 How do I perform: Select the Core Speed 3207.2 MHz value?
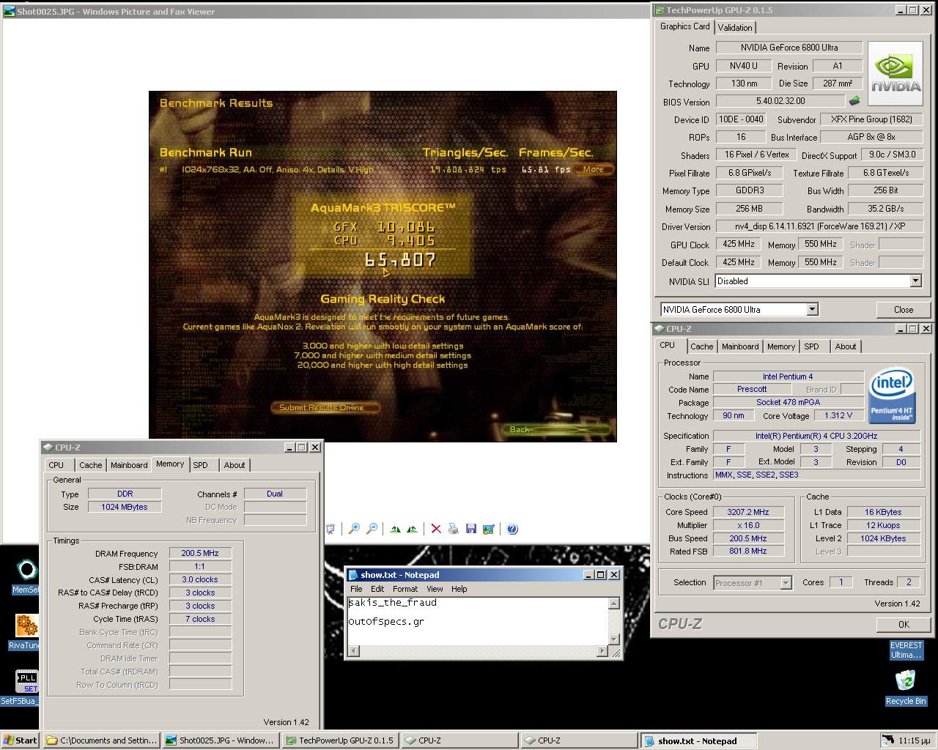(x=748, y=512)
